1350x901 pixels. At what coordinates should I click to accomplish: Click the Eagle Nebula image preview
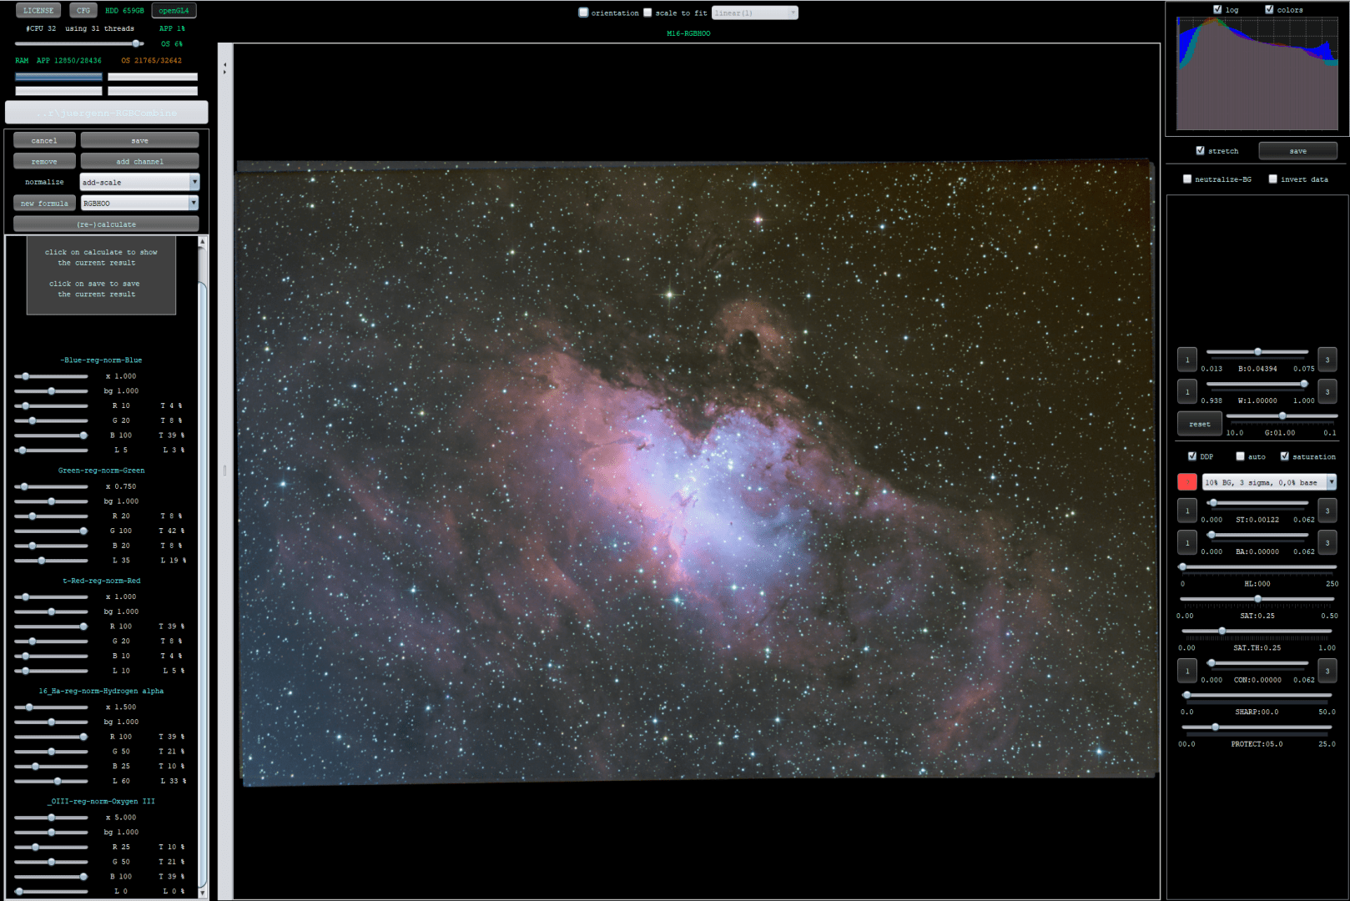696,471
